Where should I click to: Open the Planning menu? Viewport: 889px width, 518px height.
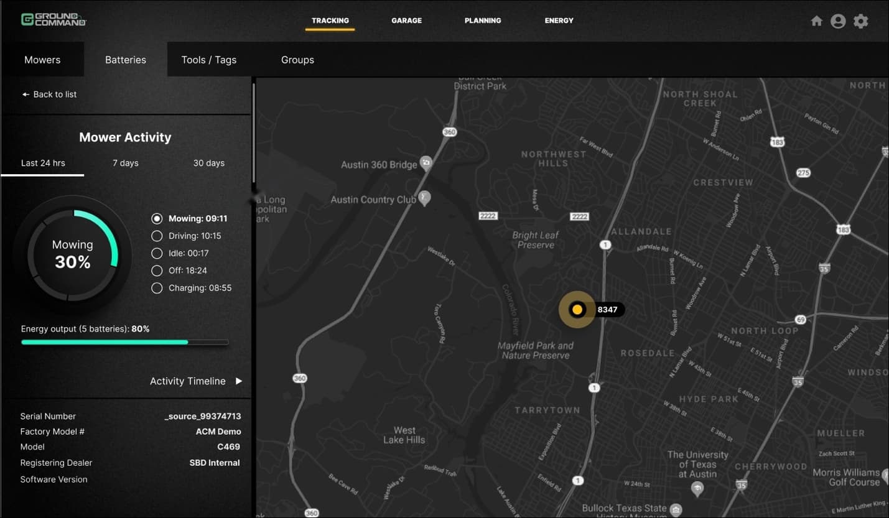point(483,21)
